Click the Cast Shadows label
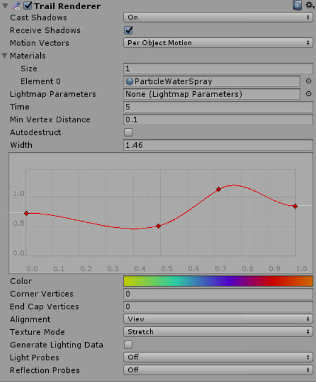Screen dimensions: 316x382 click(39, 18)
